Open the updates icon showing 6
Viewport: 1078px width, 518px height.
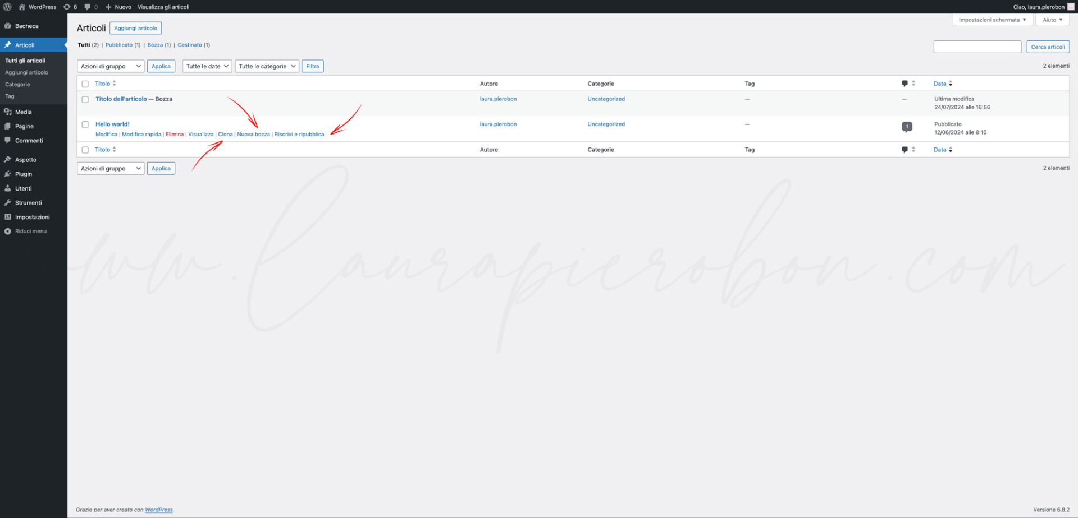(70, 7)
